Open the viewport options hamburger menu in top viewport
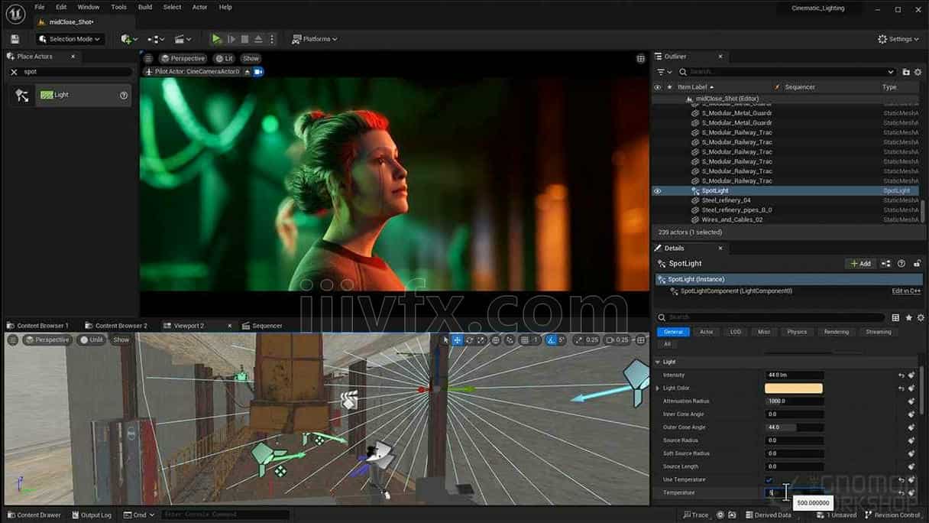The image size is (929, 523). [148, 58]
